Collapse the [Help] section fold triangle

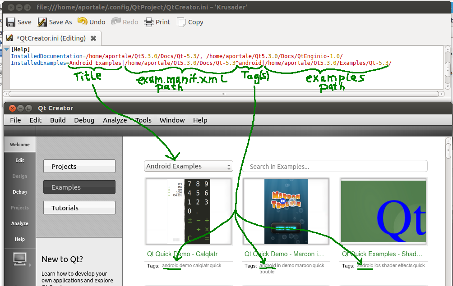pyautogui.click(x=7, y=49)
